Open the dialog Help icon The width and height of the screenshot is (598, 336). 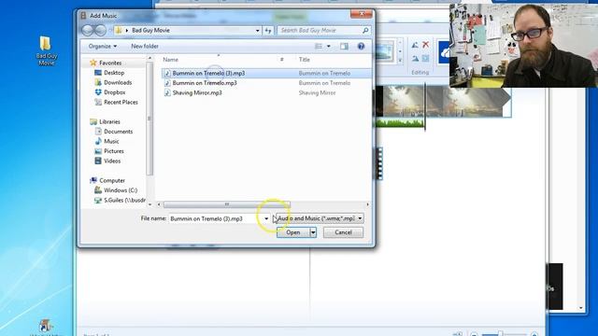361,46
